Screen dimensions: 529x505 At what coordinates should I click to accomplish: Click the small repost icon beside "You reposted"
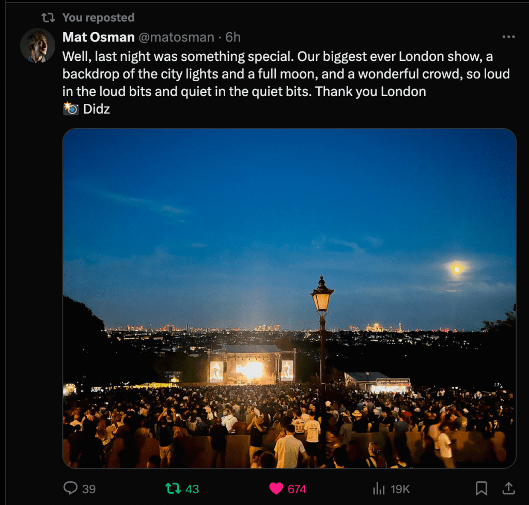(48, 18)
